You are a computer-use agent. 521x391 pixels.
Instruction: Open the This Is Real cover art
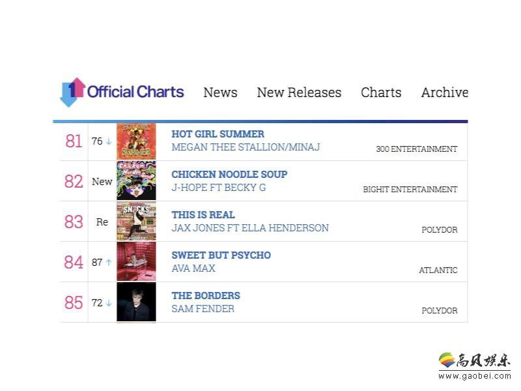[136, 222]
